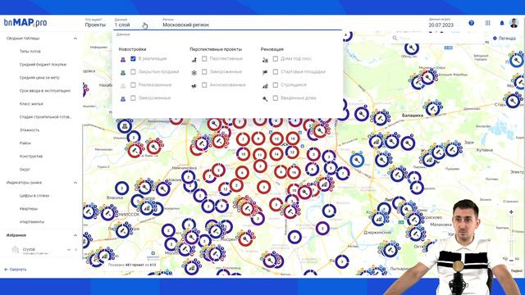Open 'Цифры в словах' indicator

pyautogui.click(x=34, y=196)
